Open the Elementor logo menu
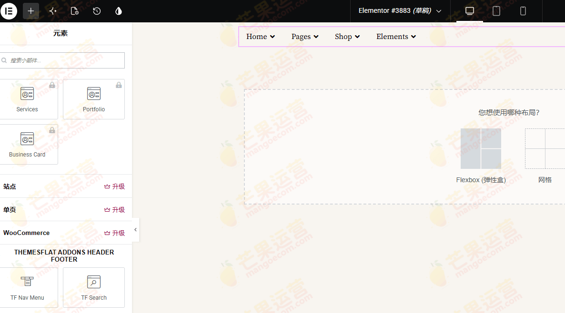 (x=9, y=11)
